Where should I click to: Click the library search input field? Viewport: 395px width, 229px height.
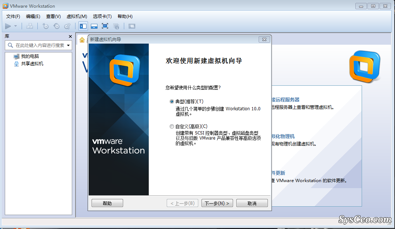pos(38,45)
